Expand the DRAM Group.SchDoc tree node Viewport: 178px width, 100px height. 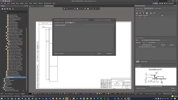pos(6,27)
